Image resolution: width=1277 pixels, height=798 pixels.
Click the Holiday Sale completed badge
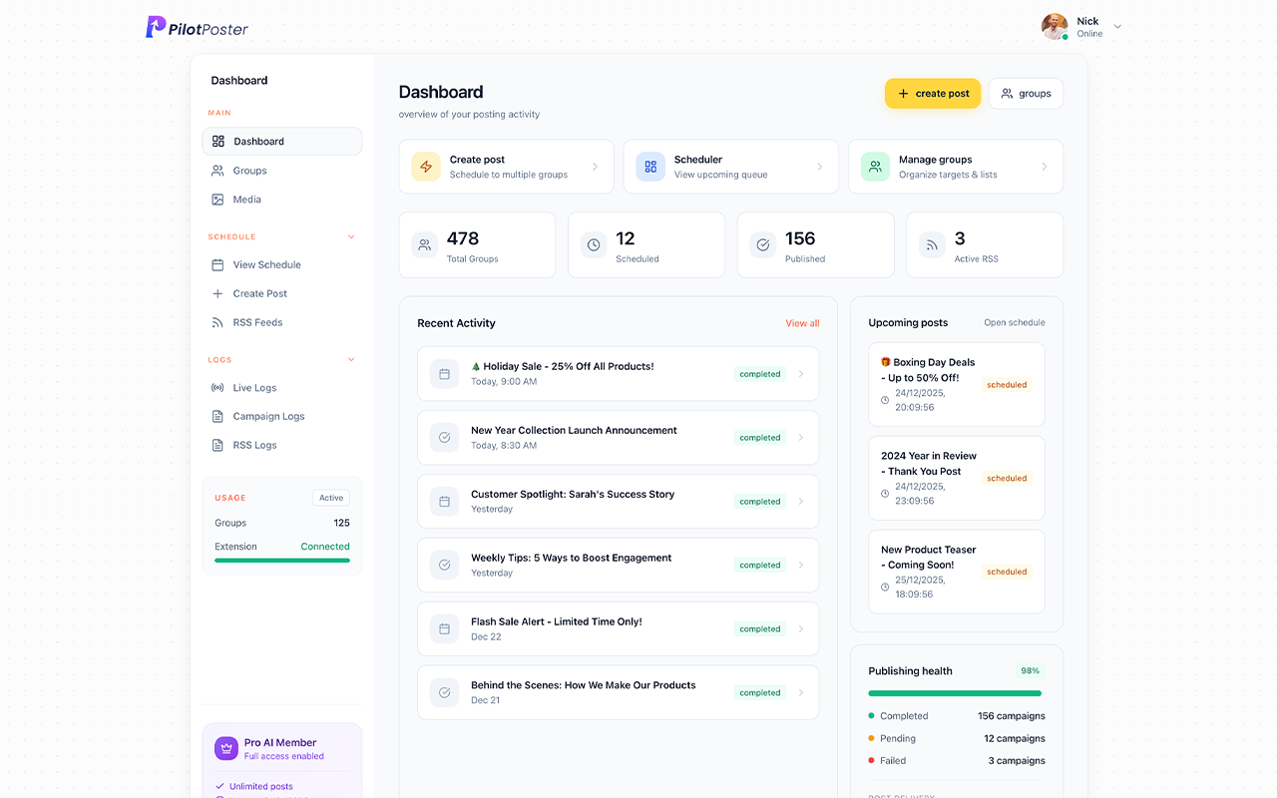pyautogui.click(x=760, y=374)
